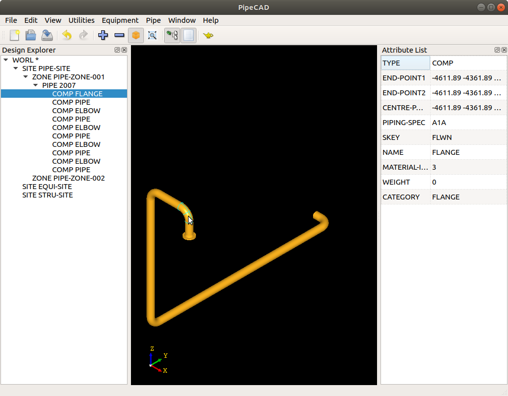Click the blue plus Add icon
Image resolution: width=508 pixels, height=396 pixels.
[x=103, y=35]
